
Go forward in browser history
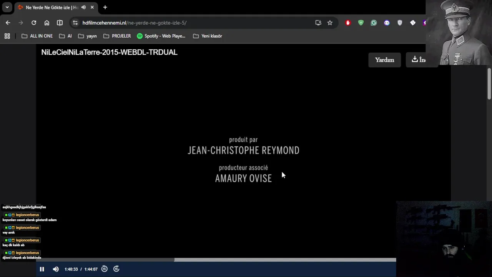(21, 23)
